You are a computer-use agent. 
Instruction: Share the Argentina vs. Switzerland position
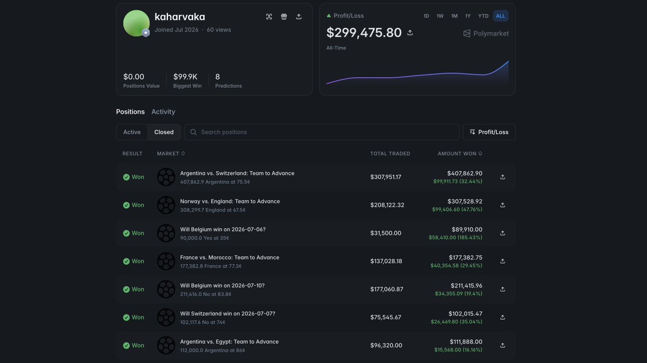click(502, 177)
